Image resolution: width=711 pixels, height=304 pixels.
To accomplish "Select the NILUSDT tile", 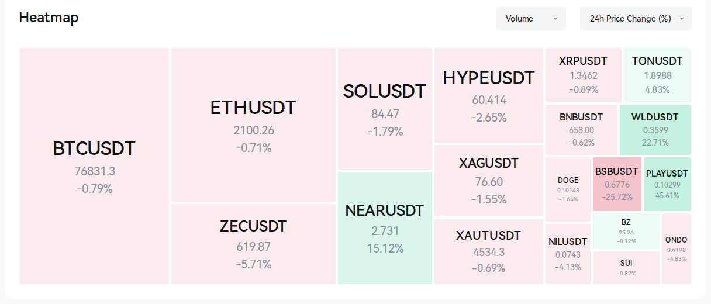I will [x=568, y=254].
